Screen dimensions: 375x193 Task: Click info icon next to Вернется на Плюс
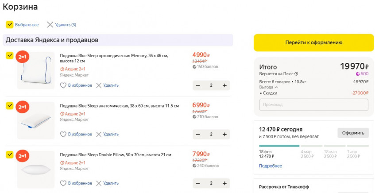(x=296, y=74)
